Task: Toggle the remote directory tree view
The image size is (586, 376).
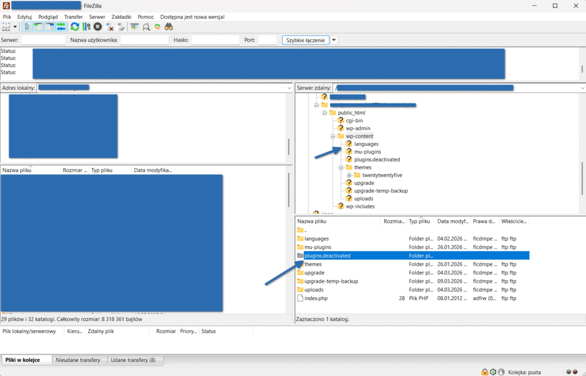Action: (50, 27)
